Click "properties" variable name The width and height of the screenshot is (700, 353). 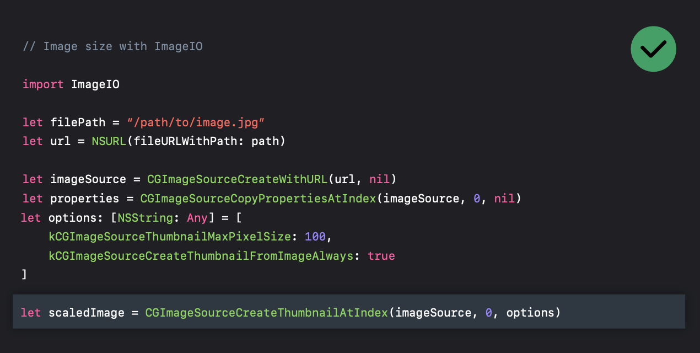click(x=85, y=198)
